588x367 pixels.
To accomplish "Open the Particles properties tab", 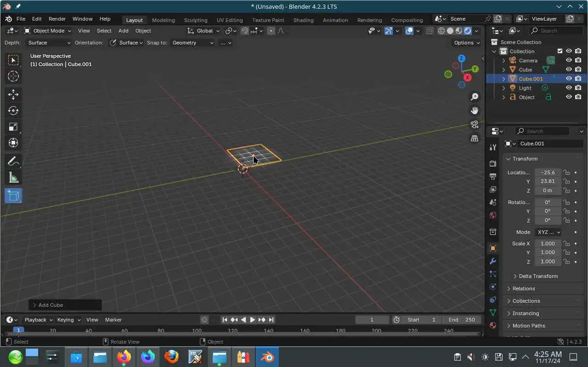I will [493, 274].
